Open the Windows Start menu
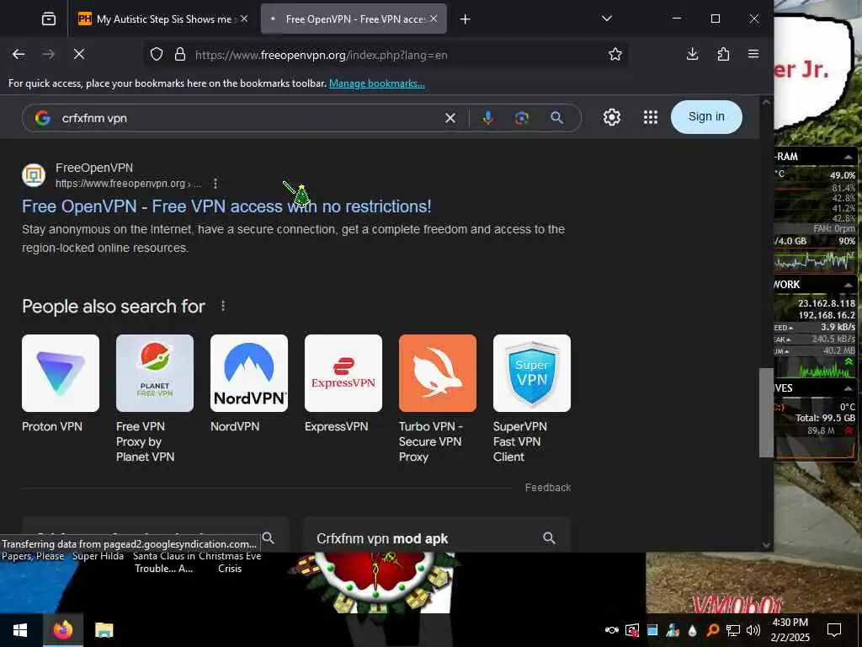 point(20,630)
